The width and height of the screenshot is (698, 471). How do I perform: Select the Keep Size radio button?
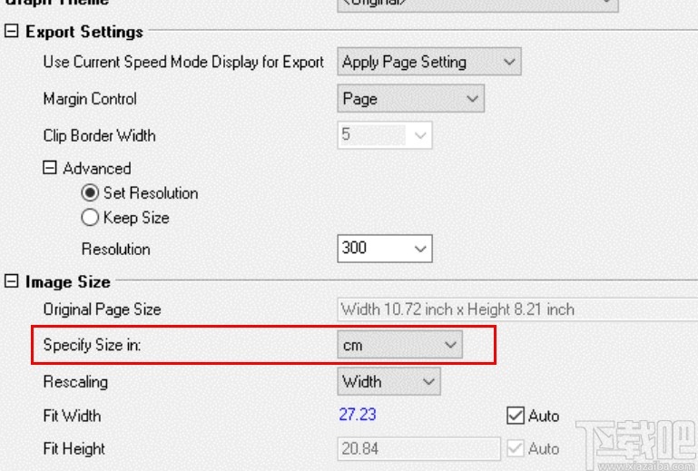point(90,218)
